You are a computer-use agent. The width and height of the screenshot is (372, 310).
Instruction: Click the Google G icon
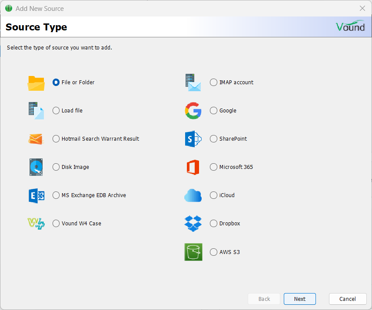coord(193,110)
